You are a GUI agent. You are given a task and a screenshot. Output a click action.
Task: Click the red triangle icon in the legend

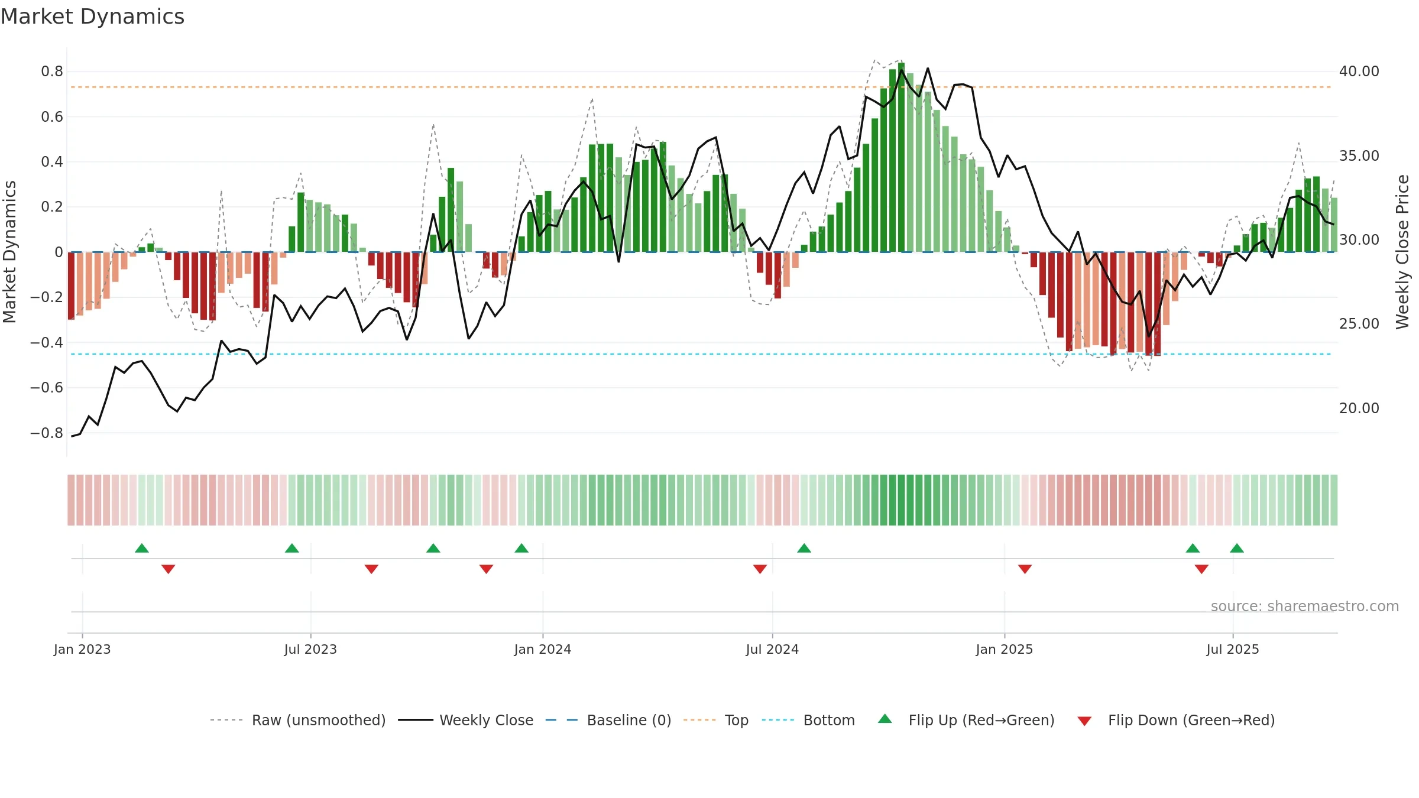1084,721
